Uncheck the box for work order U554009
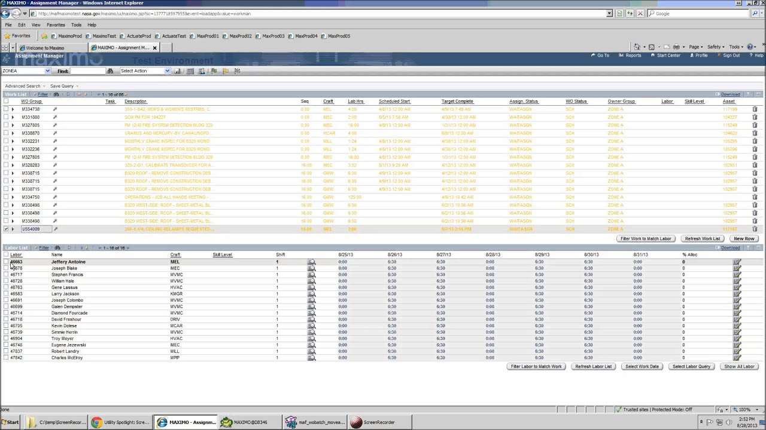Screen dimensions: 766x430 [6, 229]
